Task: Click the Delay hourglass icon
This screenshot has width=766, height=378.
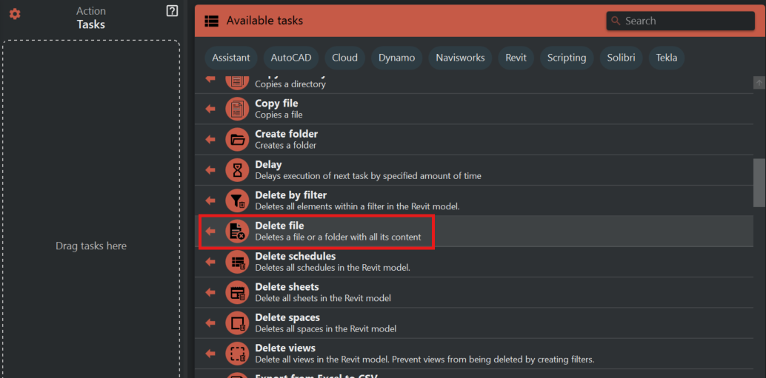Action: (x=237, y=170)
